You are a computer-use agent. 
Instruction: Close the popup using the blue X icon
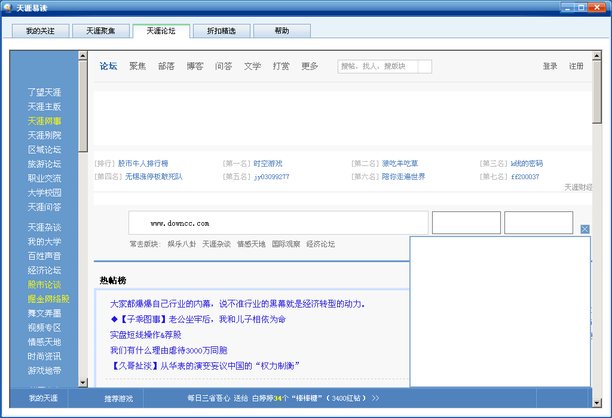585,229
